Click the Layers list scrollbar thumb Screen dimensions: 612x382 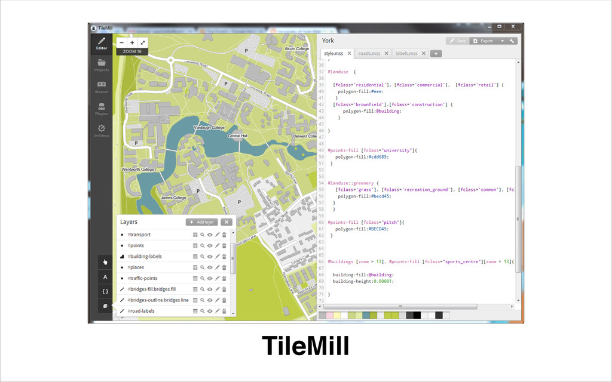pos(233,259)
